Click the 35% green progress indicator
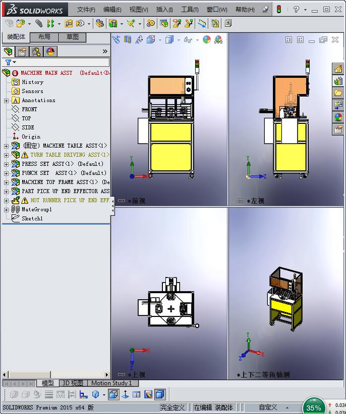This screenshot has width=346, height=414. point(314,407)
